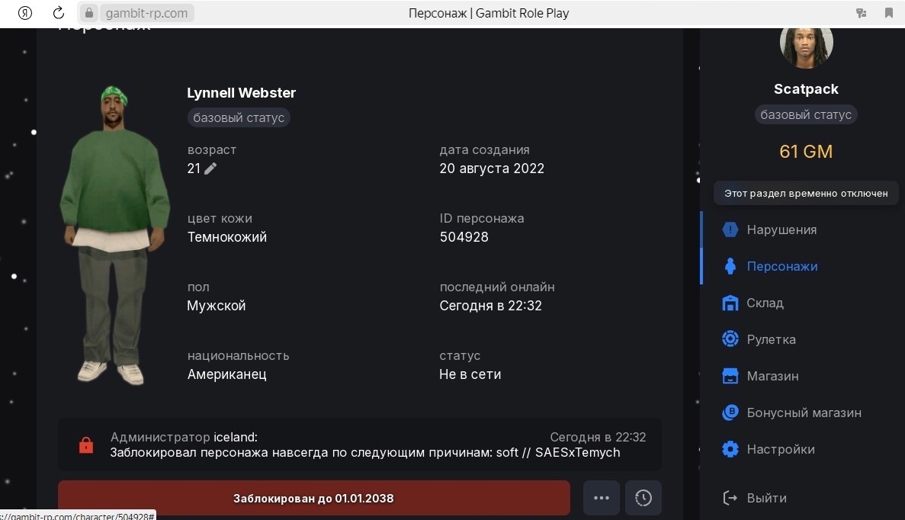Click the 61 GM balance
The image size is (905, 520).
pos(806,152)
